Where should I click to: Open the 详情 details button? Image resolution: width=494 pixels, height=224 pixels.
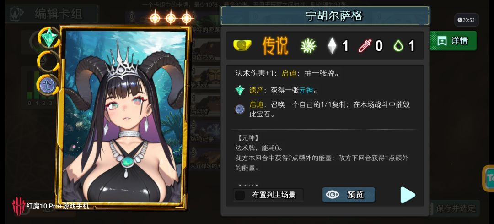pyautogui.click(x=453, y=41)
